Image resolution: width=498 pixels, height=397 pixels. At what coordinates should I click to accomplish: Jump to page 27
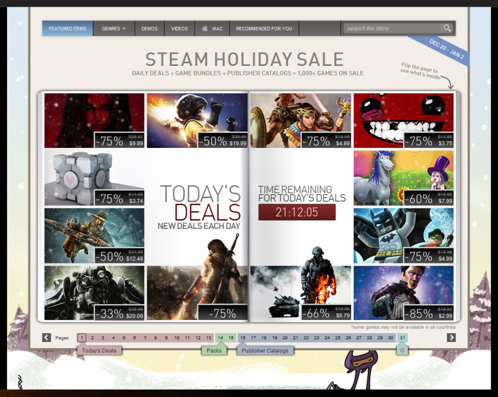[358, 338]
